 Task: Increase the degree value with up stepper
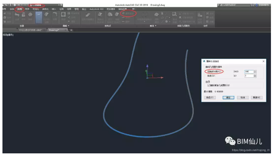tap(255, 75)
